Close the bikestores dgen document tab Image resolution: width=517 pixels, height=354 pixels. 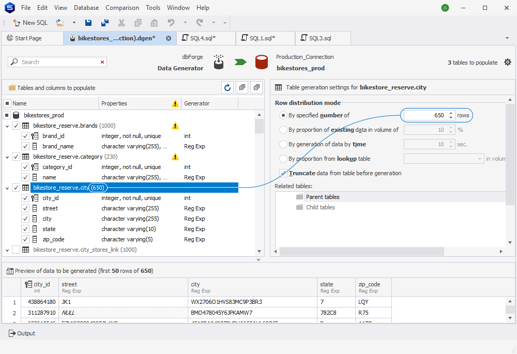(x=169, y=38)
